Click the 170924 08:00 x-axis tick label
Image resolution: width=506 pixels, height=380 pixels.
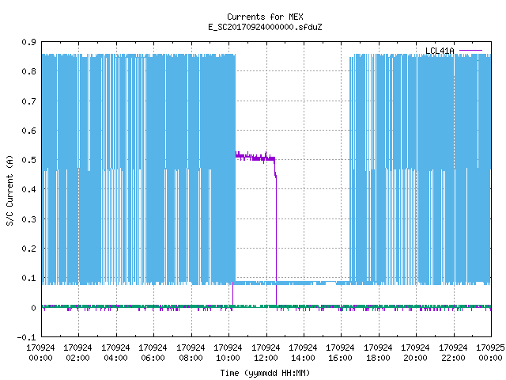point(191,353)
